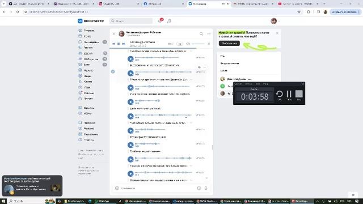363x204 pixels.
Task: Change playback speed with the 1x button
Action: click(x=180, y=44)
